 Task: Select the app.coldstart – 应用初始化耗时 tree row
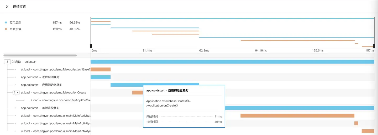coord(41,85)
